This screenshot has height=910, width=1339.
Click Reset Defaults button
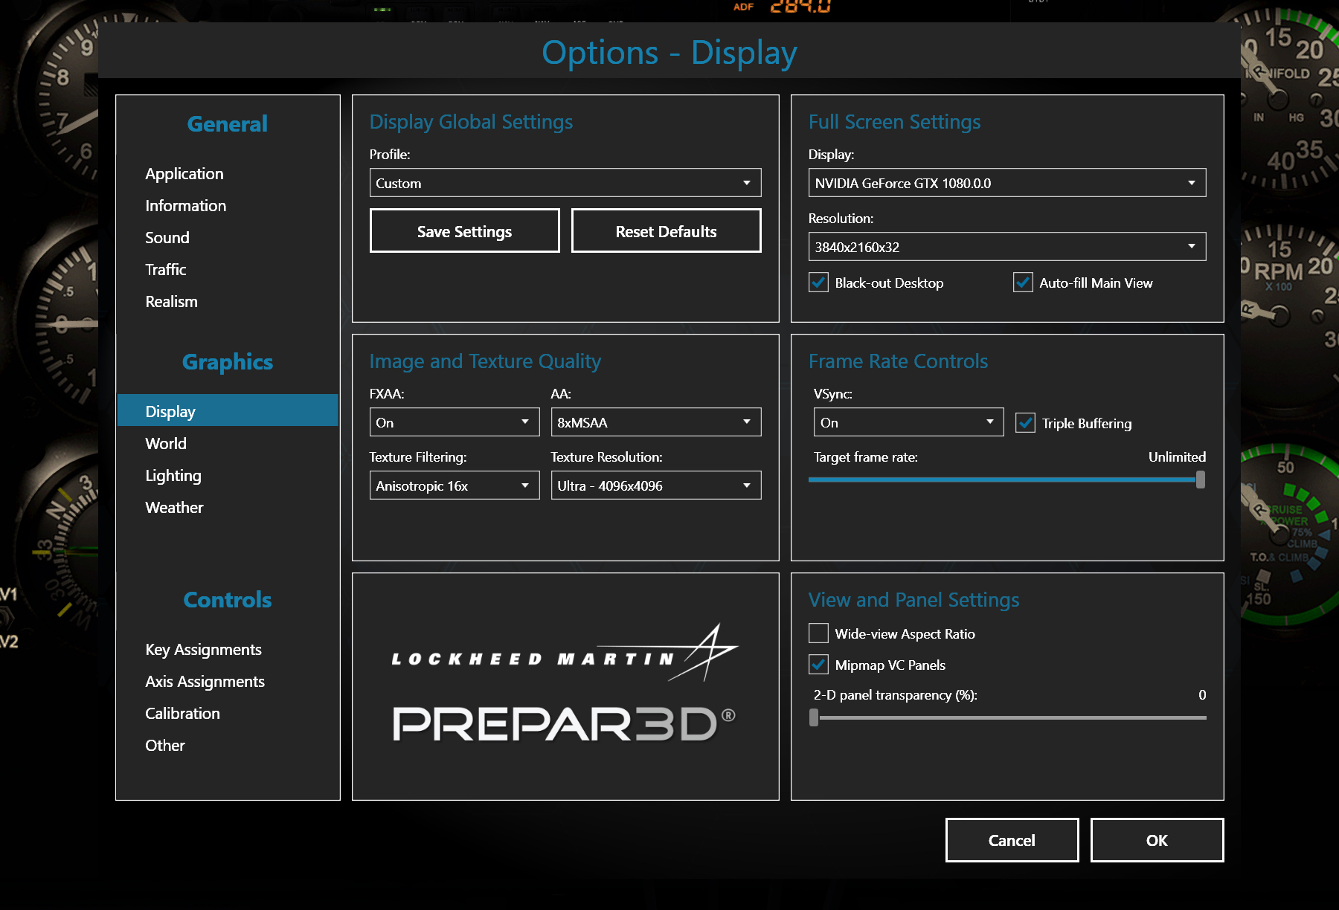click(667, 231)
